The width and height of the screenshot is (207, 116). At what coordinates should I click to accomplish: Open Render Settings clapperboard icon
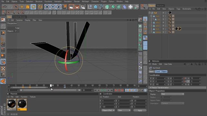[x=83, y=7]
